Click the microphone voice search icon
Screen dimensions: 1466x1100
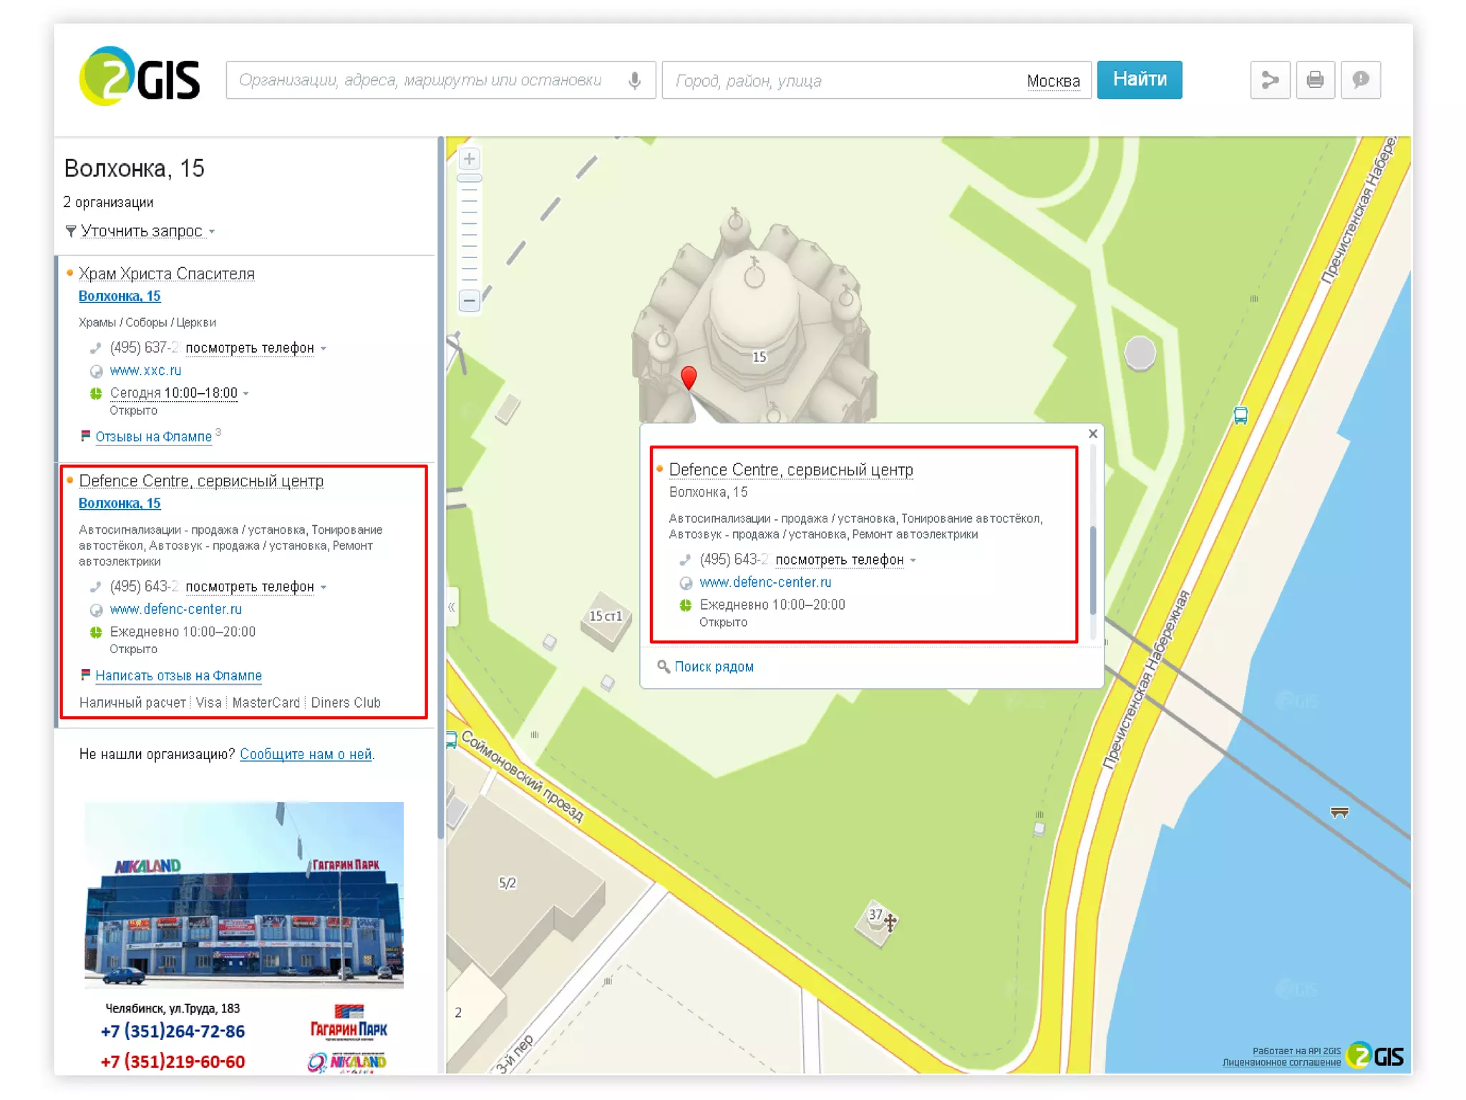click(x=634, y=80)
